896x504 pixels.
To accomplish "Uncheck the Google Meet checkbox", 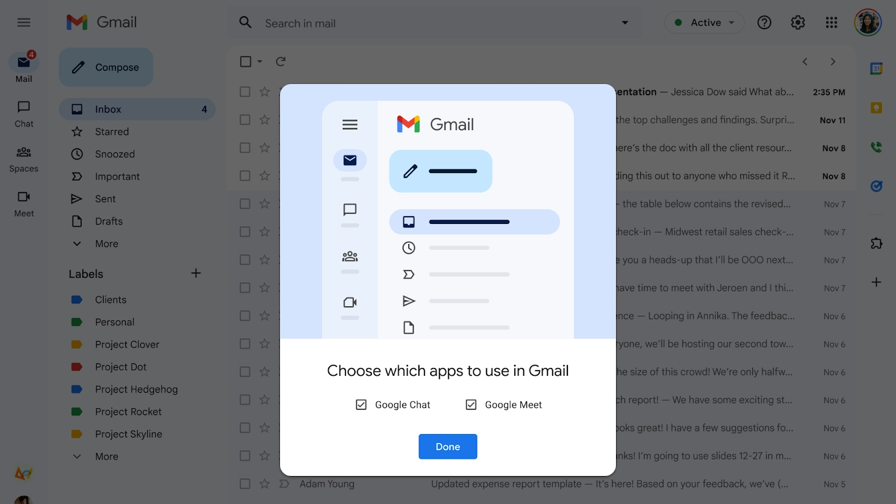I will (471, 405).
